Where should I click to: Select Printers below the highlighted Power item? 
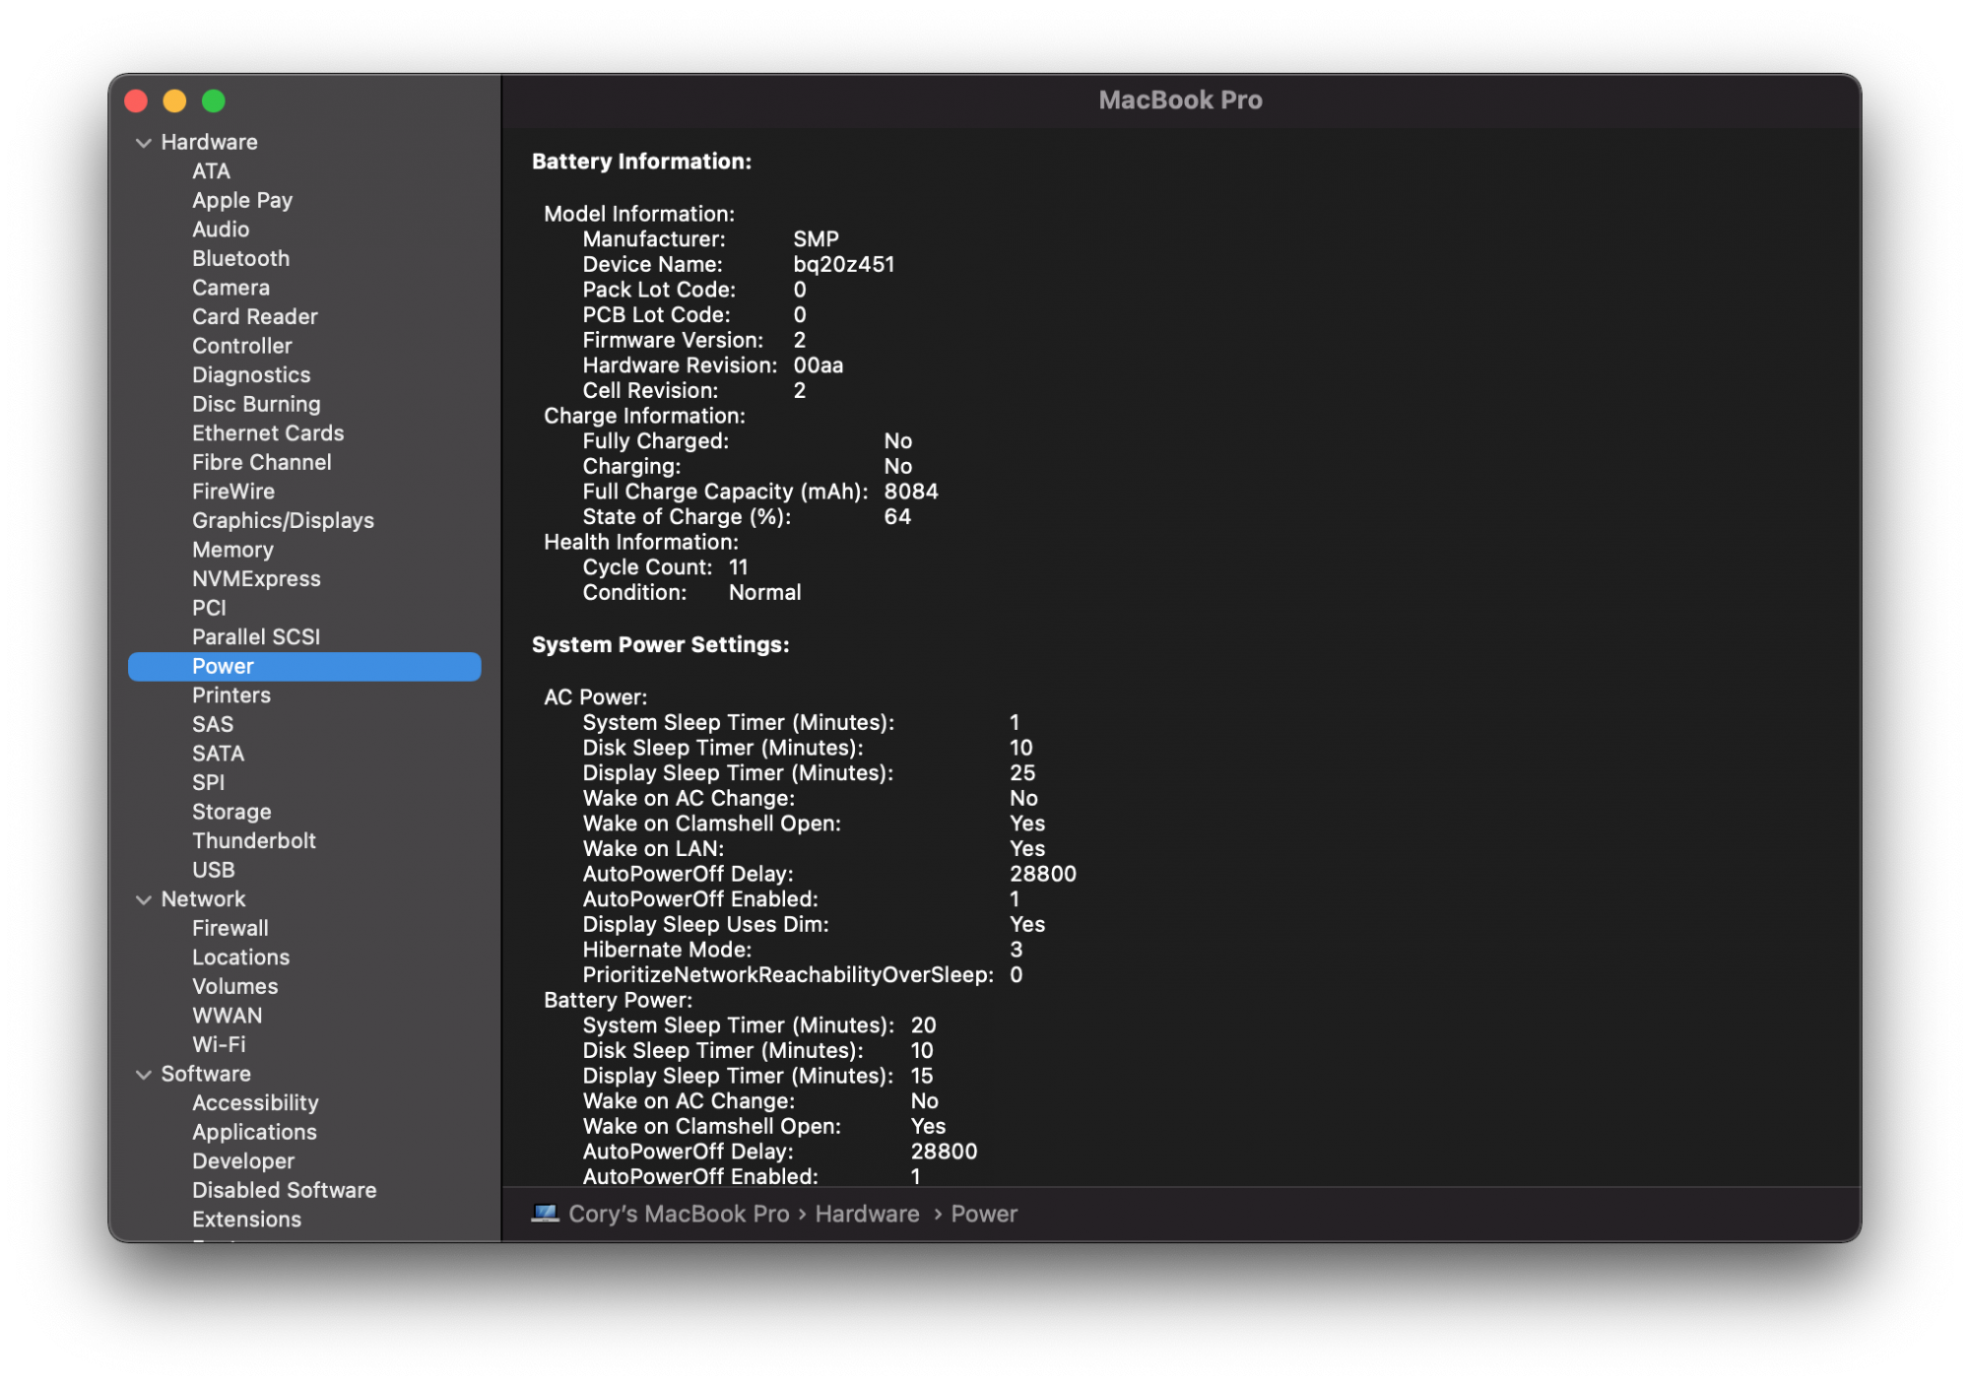231,694
